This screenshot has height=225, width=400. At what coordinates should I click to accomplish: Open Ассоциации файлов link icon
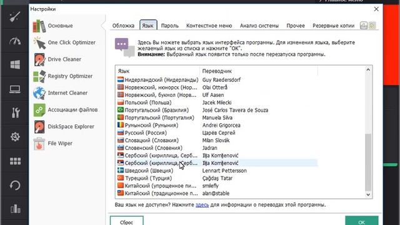[x=39, y=110]
